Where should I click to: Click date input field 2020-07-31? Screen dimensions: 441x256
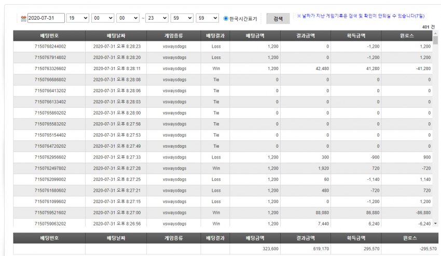(x=46, y=18)
